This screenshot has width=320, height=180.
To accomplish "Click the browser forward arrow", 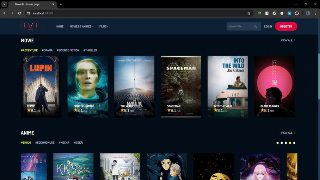I will click(12, 13).
